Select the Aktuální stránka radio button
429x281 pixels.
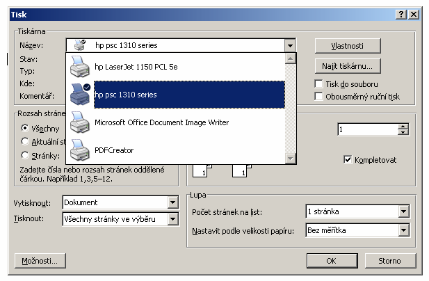pyautogui.click(x=25, y=141)
